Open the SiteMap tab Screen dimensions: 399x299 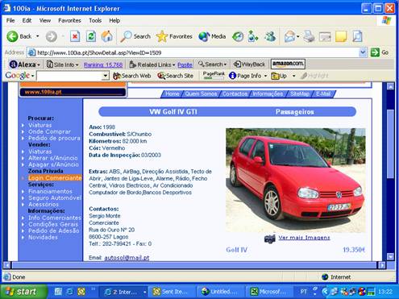pos(300,93)
